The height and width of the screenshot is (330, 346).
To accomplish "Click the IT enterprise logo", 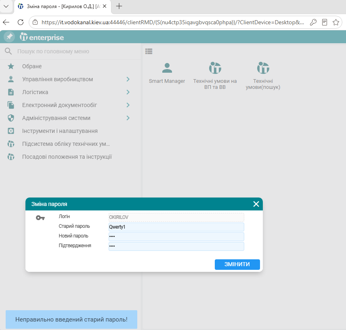I will point(42,37).
